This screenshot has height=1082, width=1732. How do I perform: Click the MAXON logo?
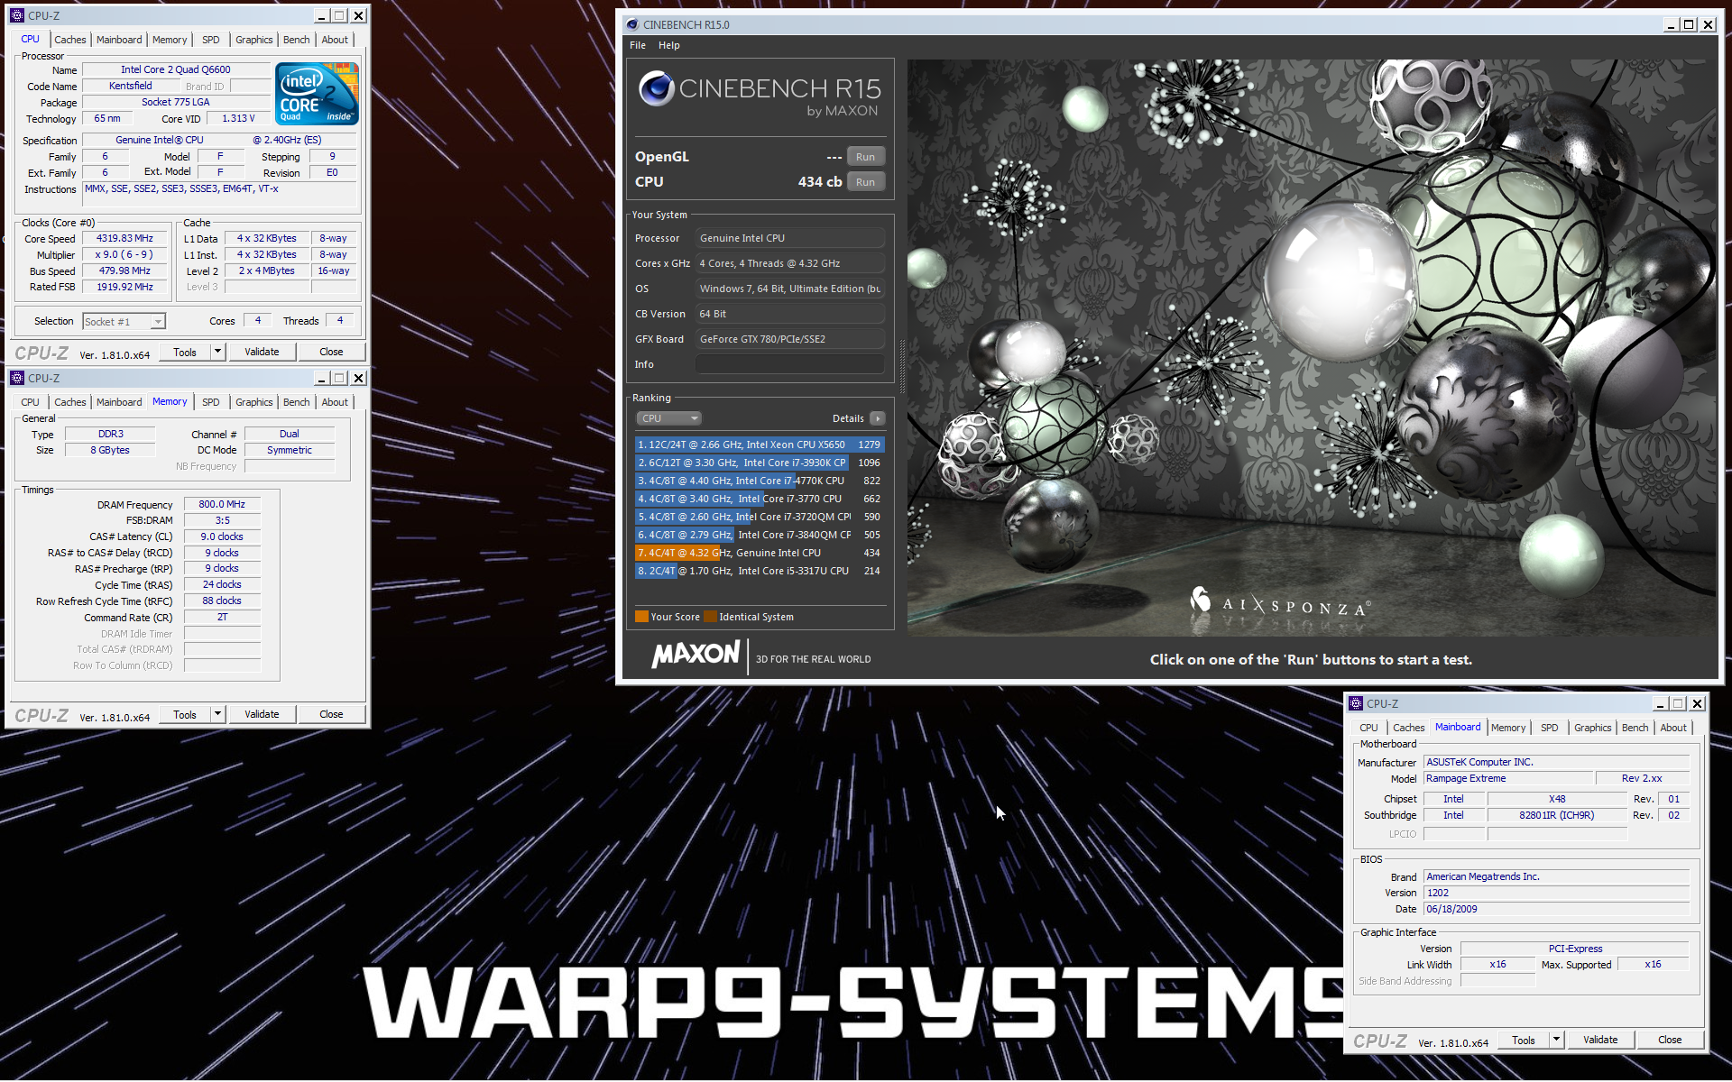click(x=696, y=654)
